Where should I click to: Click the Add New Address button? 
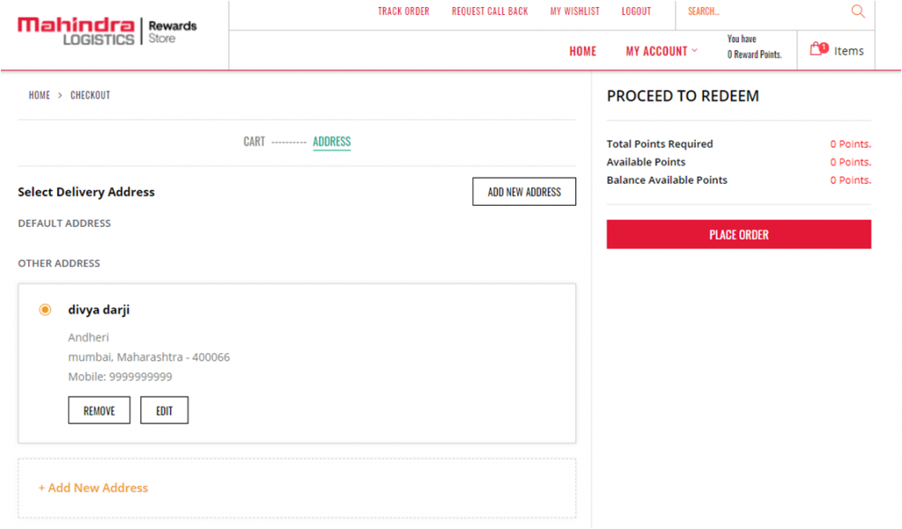coord(524,192)
